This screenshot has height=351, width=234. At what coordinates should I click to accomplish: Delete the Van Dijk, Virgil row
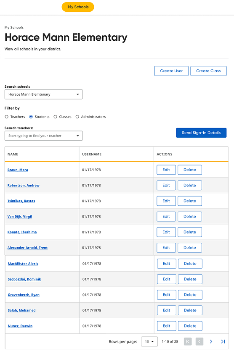[190, 217]
